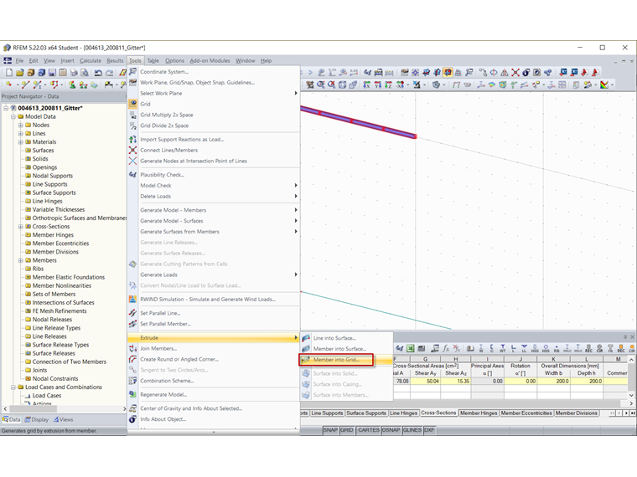
Task: Expand the Materials tree item
Action: [20, 142]
